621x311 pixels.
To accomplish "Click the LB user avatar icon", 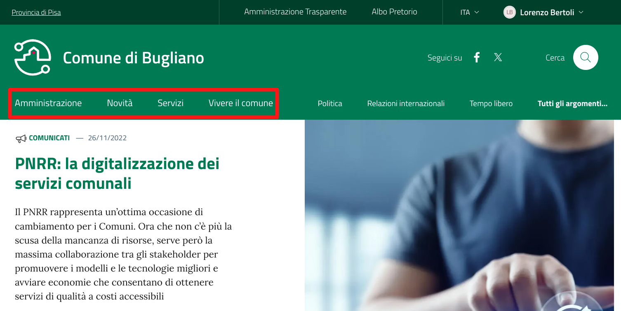I will click(x=510, y=12).
